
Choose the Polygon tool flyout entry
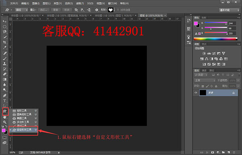23,122
